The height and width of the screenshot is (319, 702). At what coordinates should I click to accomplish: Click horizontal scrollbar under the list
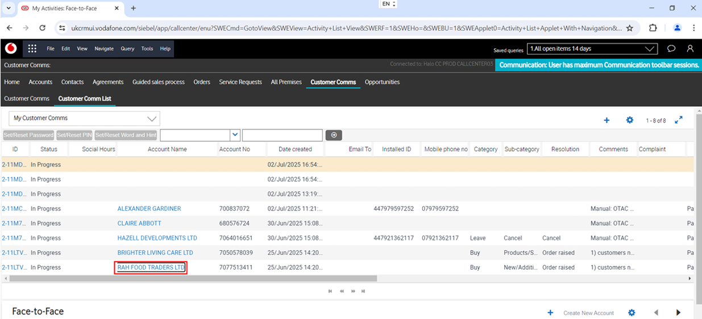coord(193,279)
